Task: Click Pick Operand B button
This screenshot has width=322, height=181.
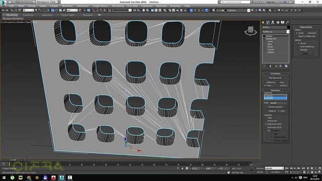Action: pyautogui.click(x=275, y=78)
